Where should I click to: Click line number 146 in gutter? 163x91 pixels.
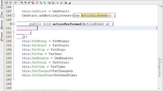coord(9,7)
